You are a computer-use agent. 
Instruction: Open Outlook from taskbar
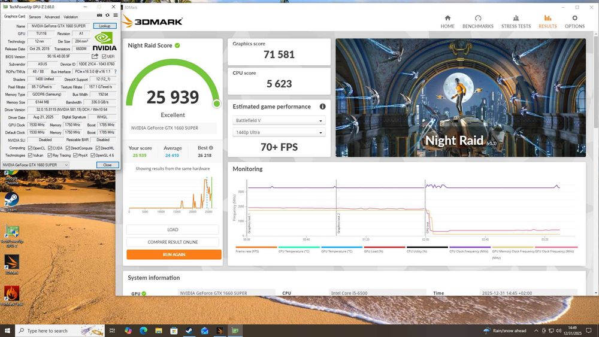204,330
